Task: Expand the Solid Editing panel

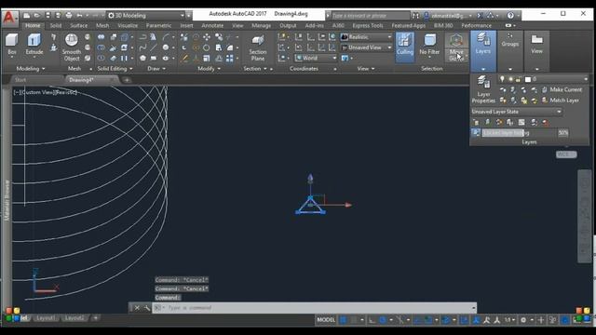Action: click(x=115, y=69)
